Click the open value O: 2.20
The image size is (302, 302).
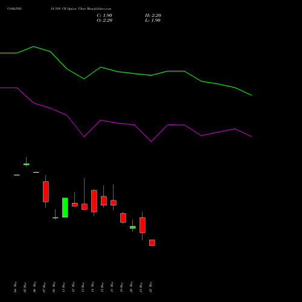tap(104, 21)
